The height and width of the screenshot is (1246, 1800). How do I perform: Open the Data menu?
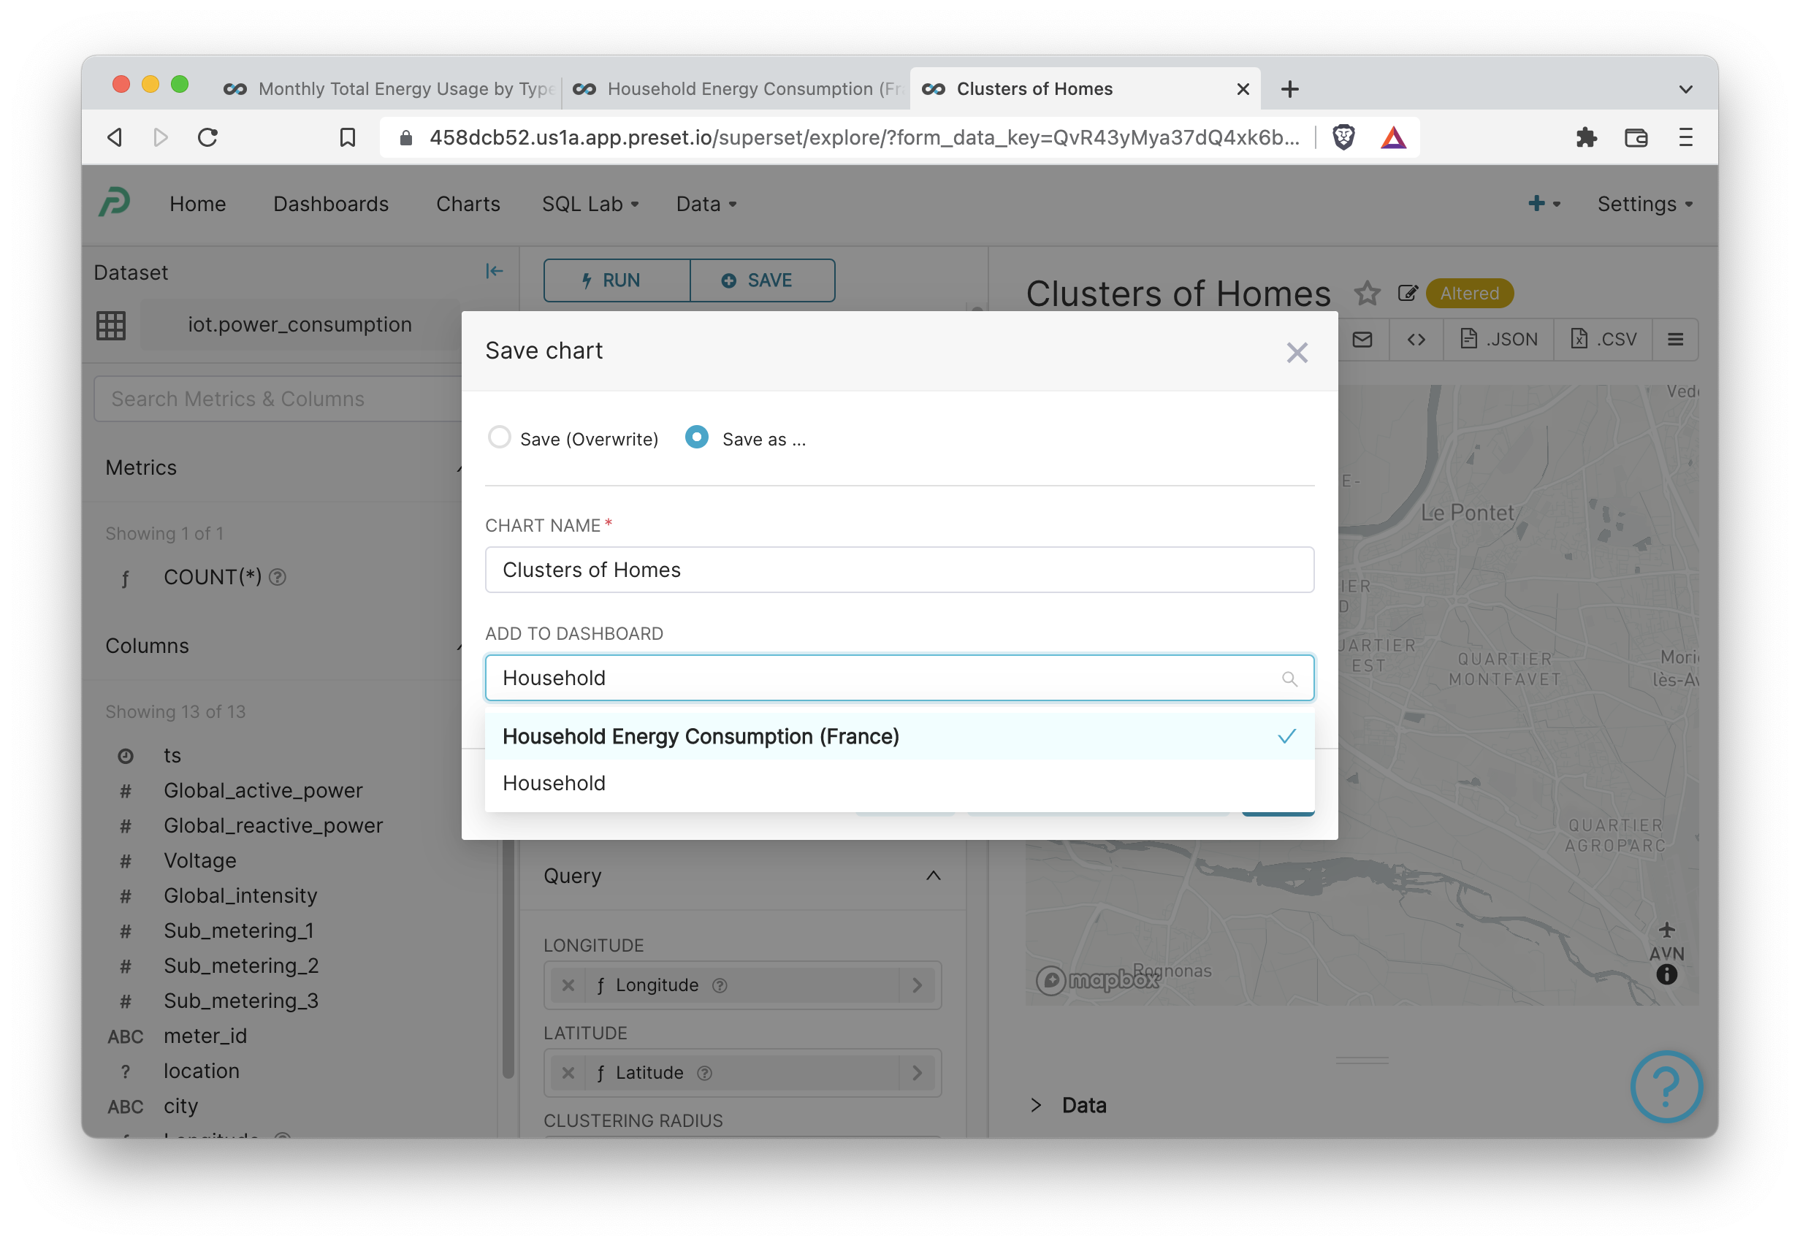(x=703, y=204)
